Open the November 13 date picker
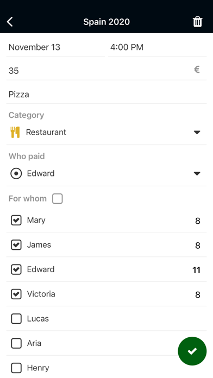Screen dimensions: 213x378 point(55,47)
